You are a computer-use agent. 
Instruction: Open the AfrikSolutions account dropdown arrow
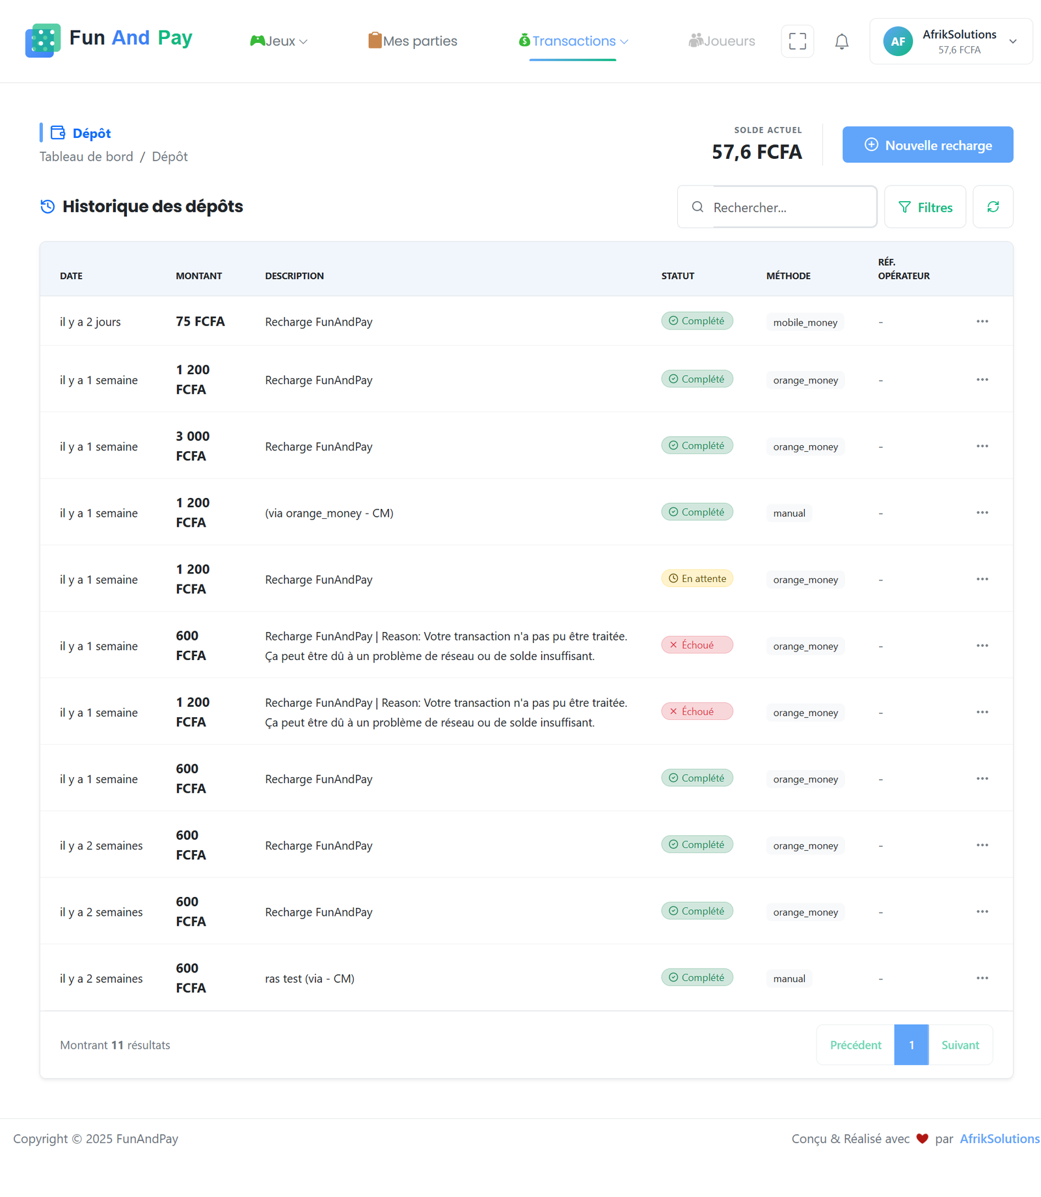click(1012, 42)
